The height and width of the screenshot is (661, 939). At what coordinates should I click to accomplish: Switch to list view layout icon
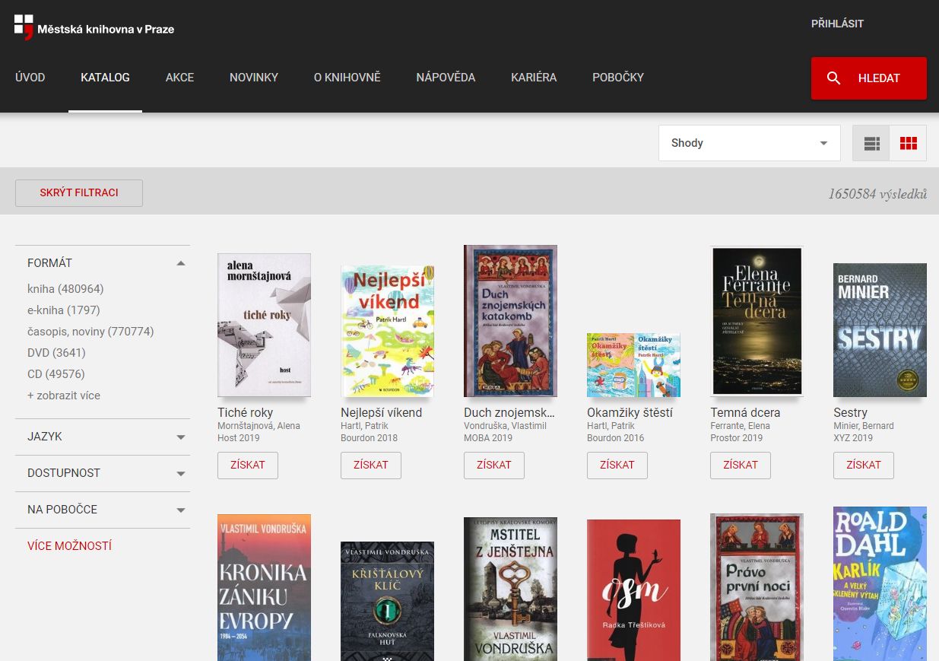click(x=871, y=143)
